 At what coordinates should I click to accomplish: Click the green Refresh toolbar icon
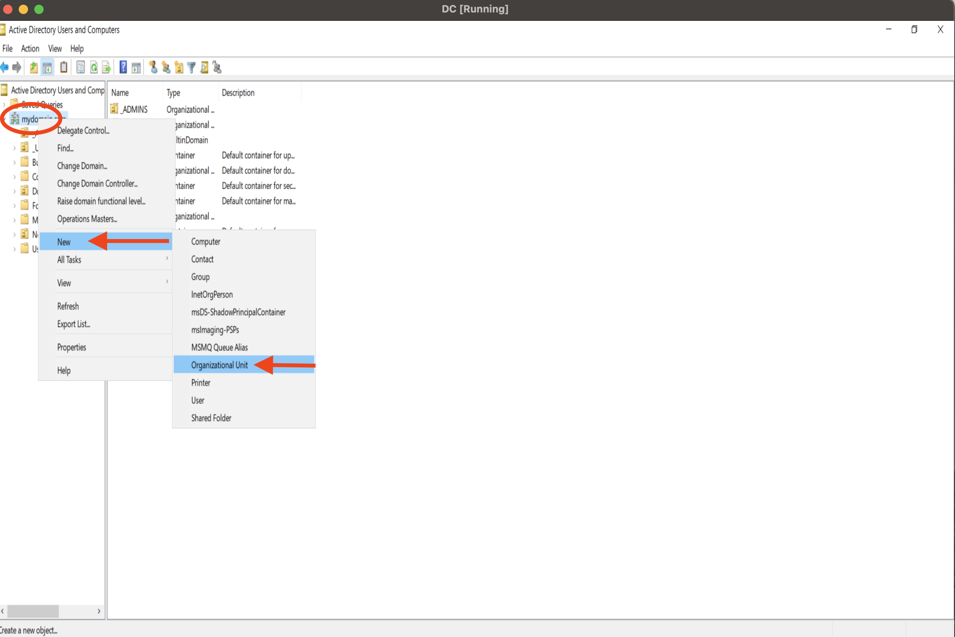click(x=94, y=67)
